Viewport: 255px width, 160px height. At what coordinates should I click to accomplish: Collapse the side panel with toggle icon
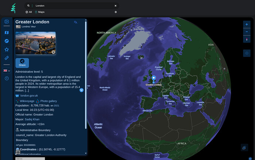[x=7, y=21]
